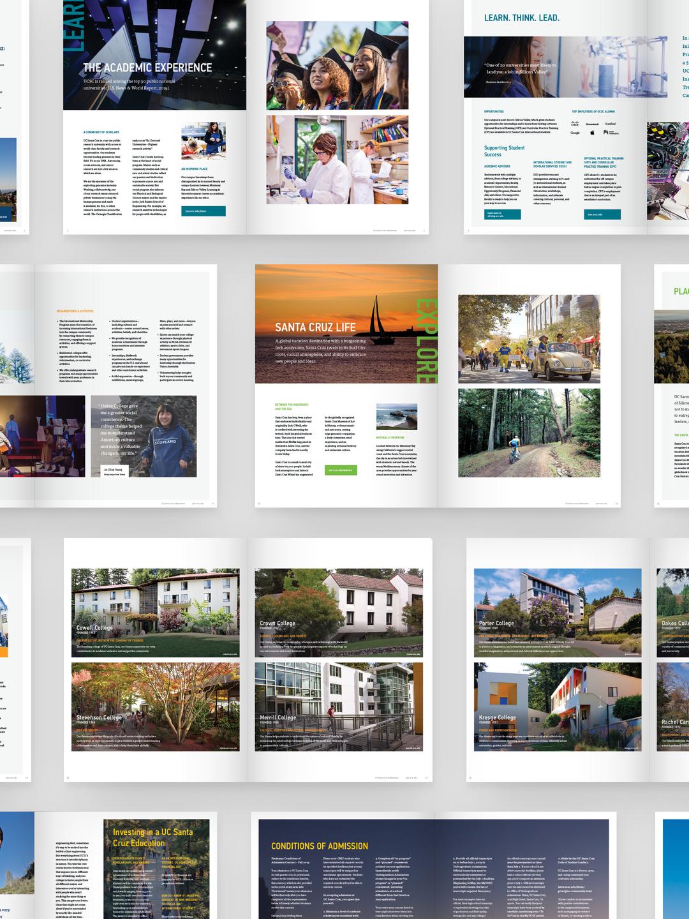Click the stage performers photo beside the quote
This screenshot has width=689, height=919.
42,436
